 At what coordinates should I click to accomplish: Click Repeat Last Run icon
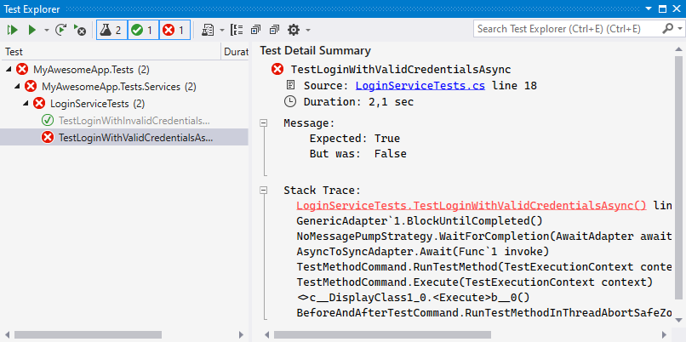(x=62, y=30)
